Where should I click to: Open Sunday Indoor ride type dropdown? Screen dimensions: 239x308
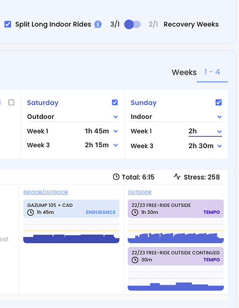click(x=176, y=116)
